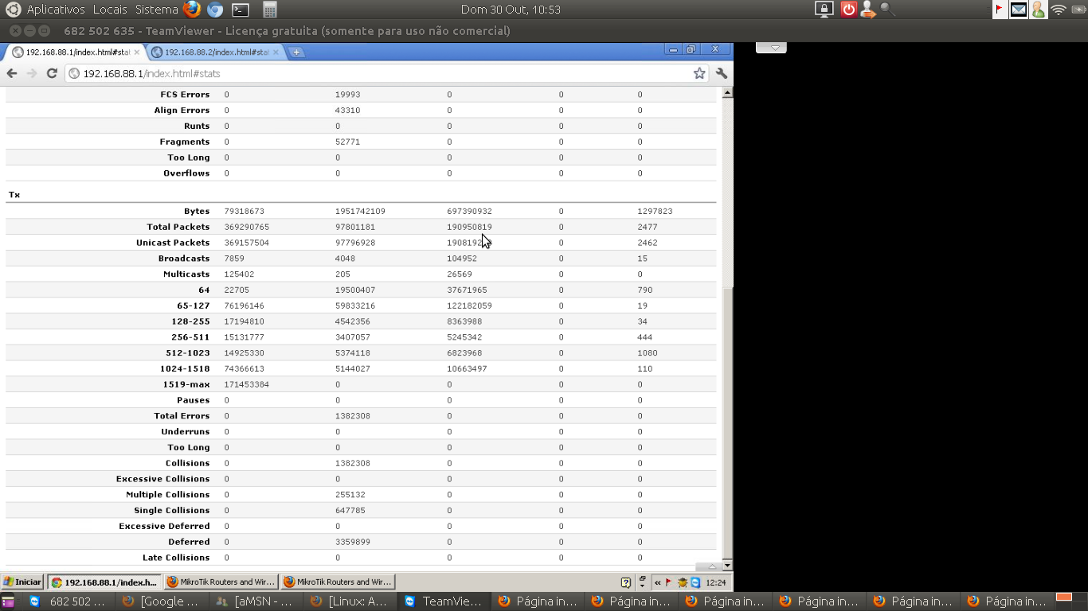Click the red power icon in panel
Viewport: 1088px width, 611px height.
pos(849,10)
